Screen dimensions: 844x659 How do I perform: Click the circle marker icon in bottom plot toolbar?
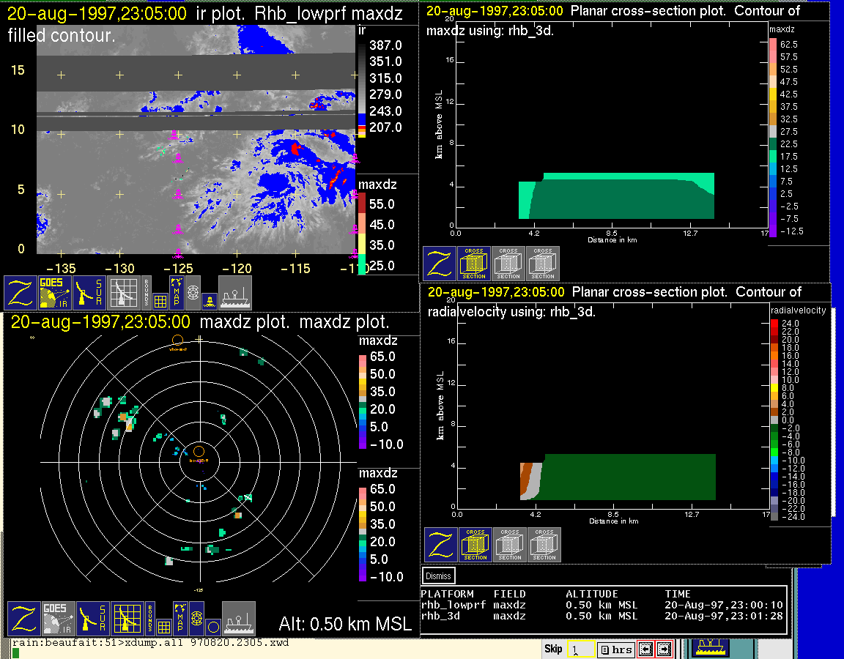coord(212,626)
